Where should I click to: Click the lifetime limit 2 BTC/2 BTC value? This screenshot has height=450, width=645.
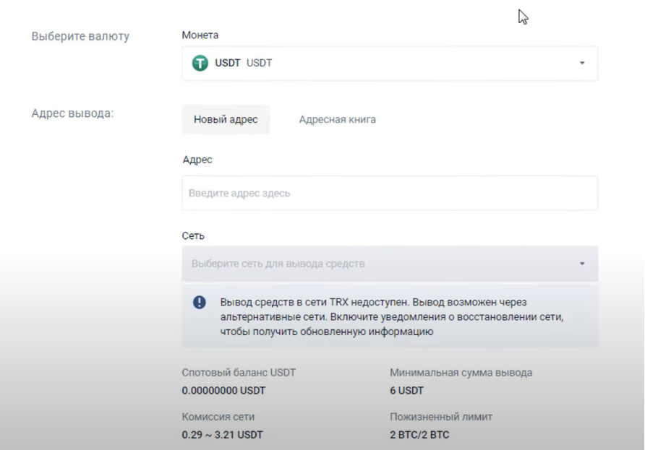(x=419, y=435)
